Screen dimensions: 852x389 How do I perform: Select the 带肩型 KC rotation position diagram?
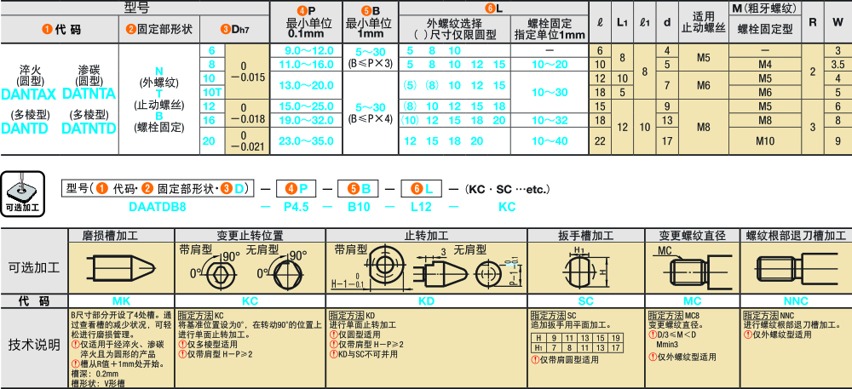(x=214, y=268)
